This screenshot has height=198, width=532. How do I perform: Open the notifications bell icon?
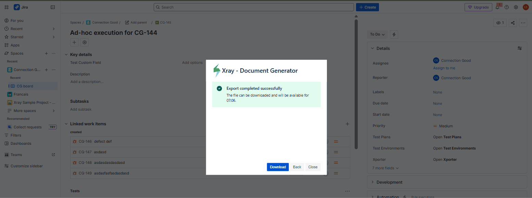coord(497,7)
